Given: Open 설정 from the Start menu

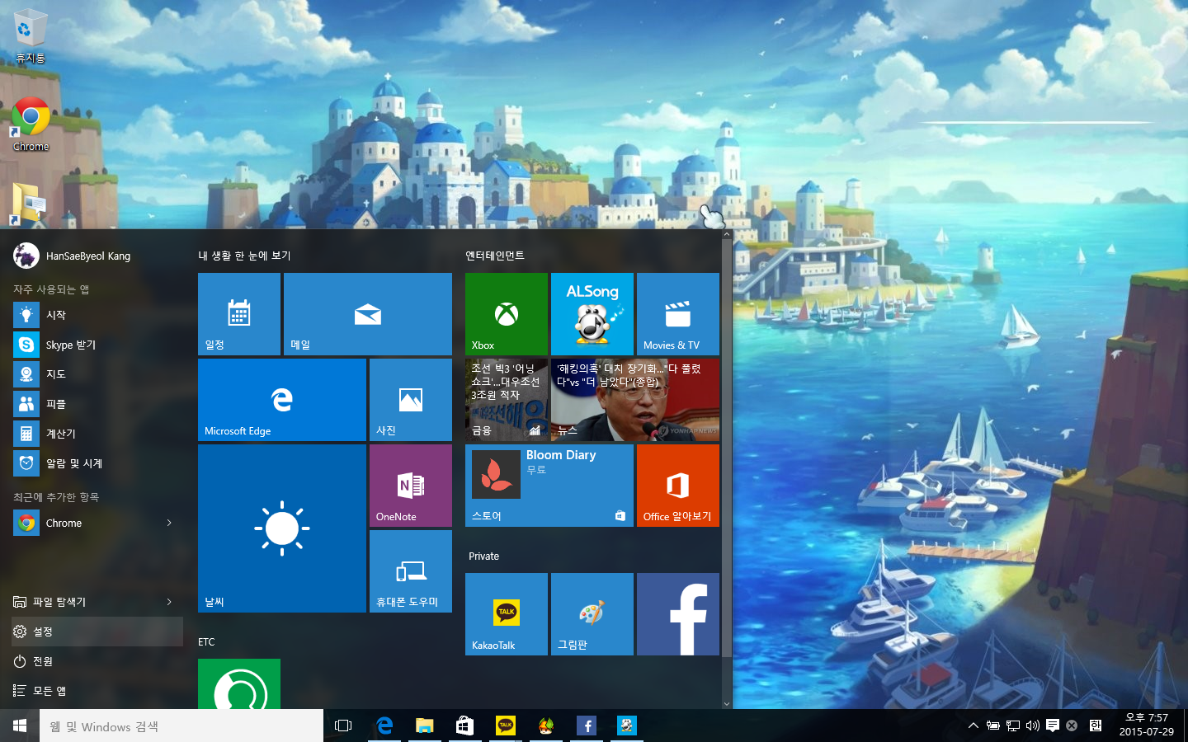Looking at the screenshot, I should [43, 632].
